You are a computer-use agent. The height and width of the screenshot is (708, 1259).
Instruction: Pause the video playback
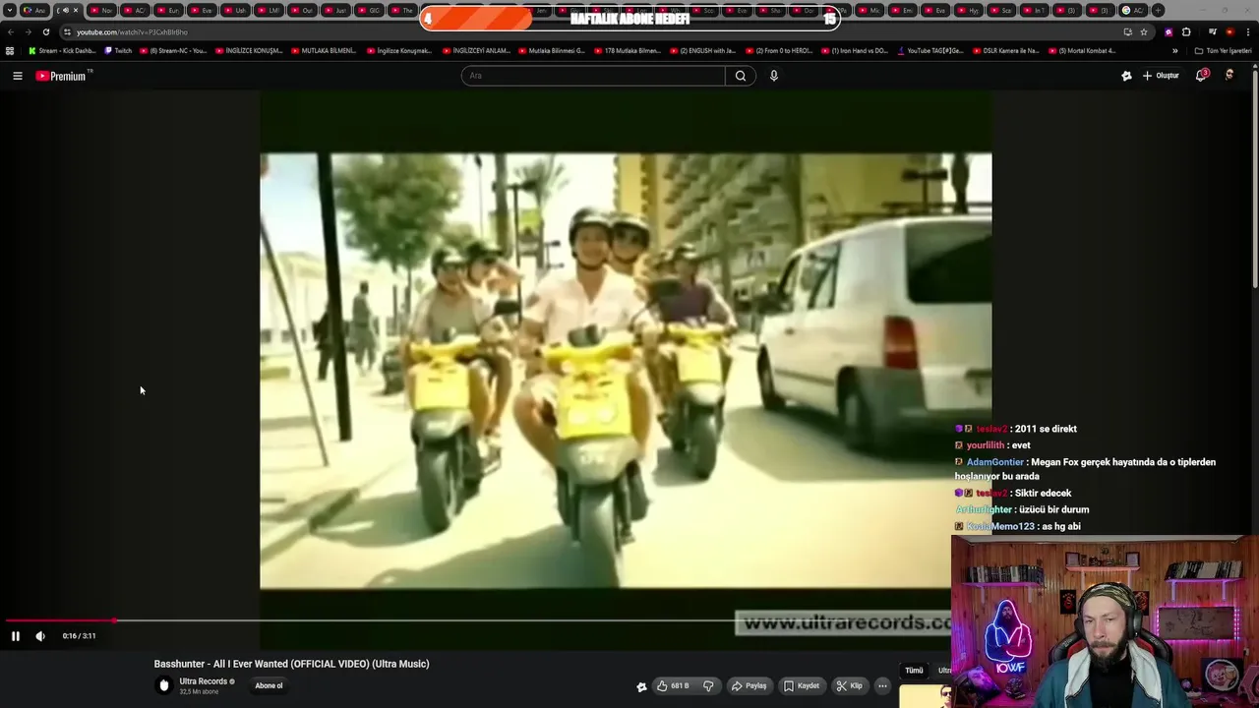(x=16, y=636)
